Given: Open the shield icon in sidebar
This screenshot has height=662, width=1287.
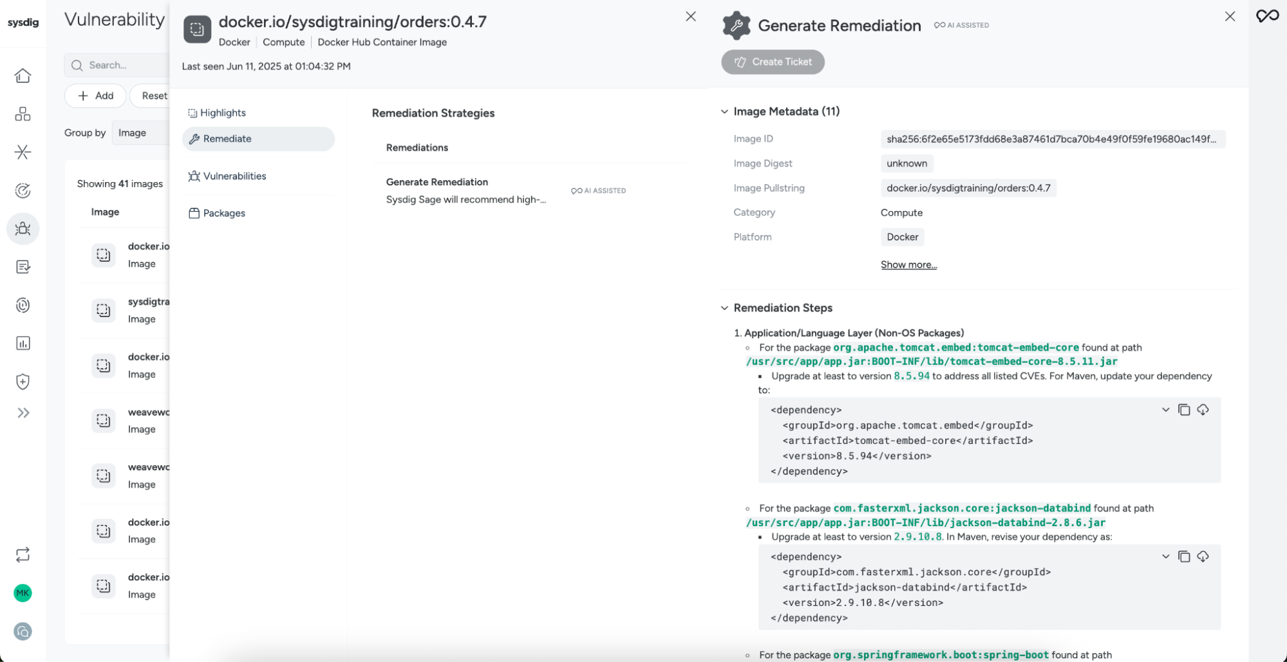Looking at the screenshot, I should [x=23, y=382].
